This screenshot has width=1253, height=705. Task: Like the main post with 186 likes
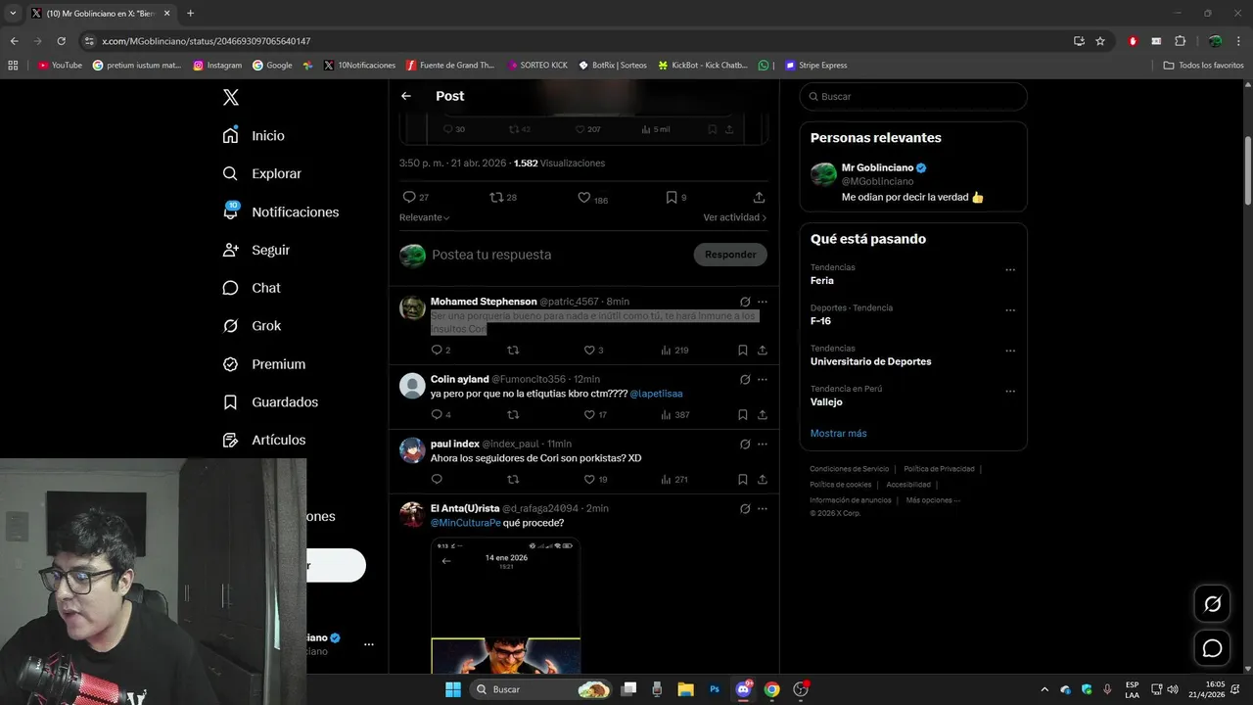592,198
